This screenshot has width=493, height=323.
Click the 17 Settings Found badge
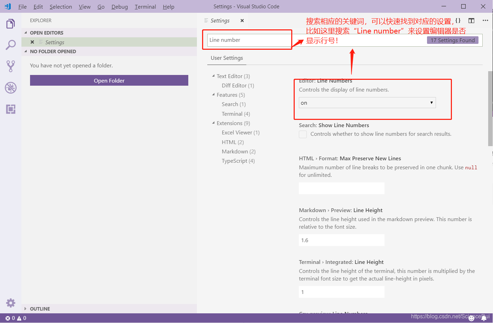[453, 40]
